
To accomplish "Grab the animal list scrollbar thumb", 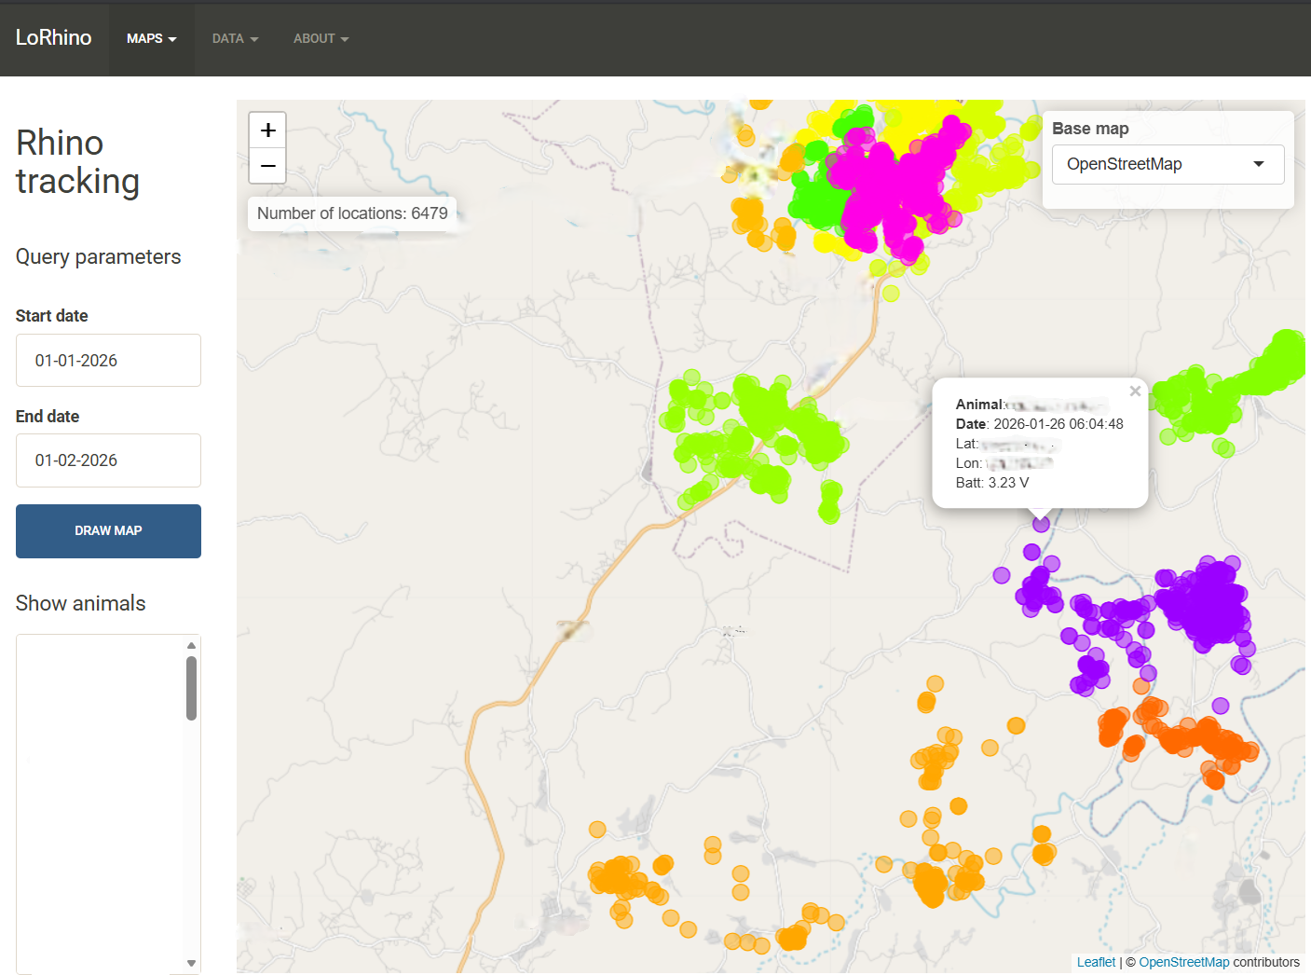I will pyautogui.click(x=191, y=688).
